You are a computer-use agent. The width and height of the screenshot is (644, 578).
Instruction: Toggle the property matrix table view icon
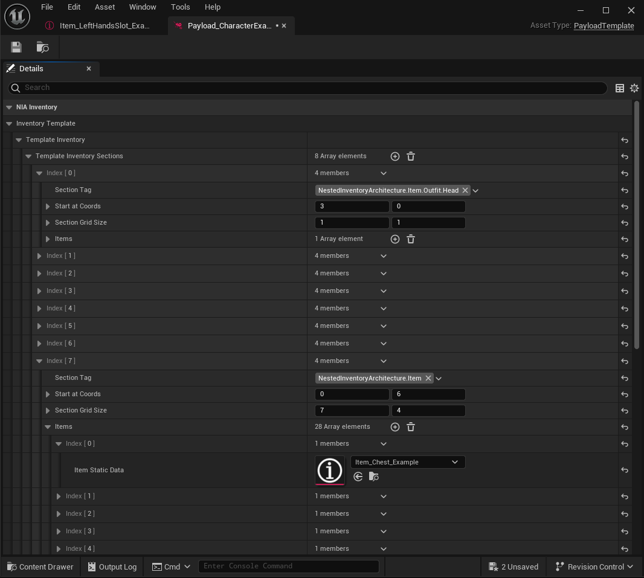pyautogui.click(x=620, y=88)
